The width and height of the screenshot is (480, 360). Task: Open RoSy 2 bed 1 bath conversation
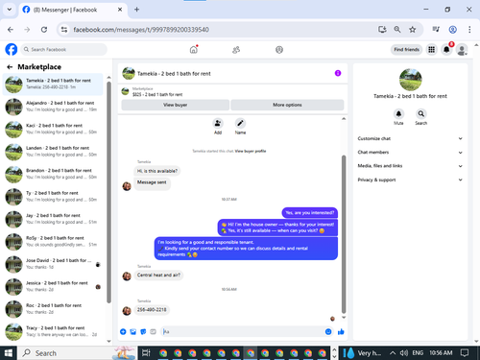(x=53, y=242)
